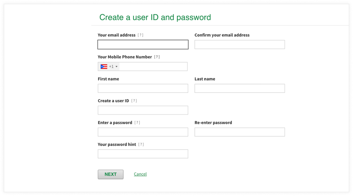The image size is (353, 196).
Task: Click the Re-enter password field
Action: pos(240,132)
